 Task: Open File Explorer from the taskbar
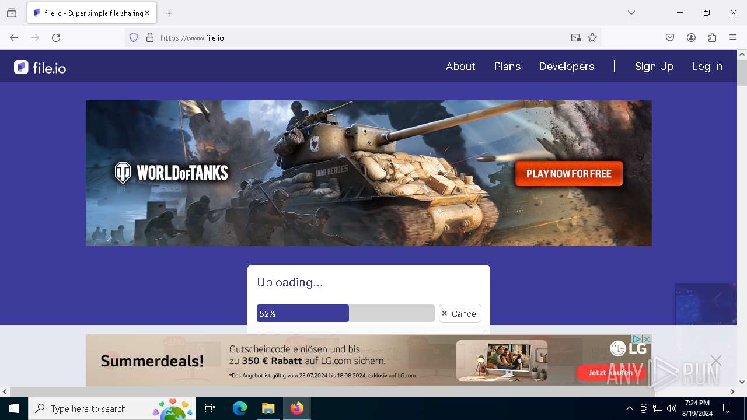268,408
